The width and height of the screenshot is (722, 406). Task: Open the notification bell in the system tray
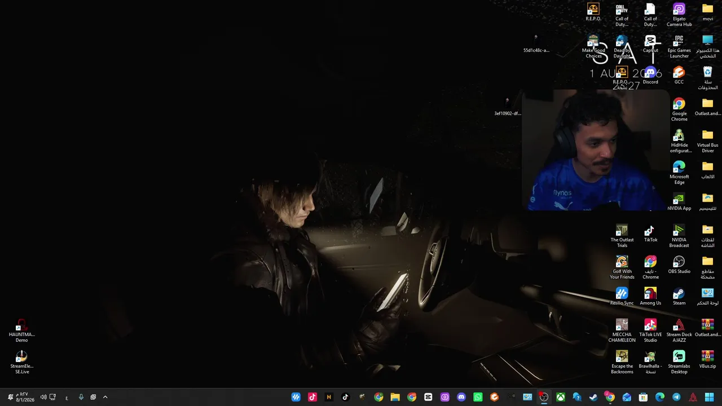10,397
